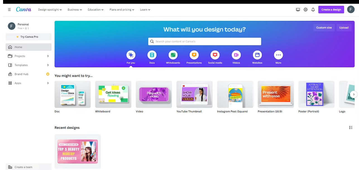Click the notifications bell icon
Screen dimensions: 359x170
[313, 9]
